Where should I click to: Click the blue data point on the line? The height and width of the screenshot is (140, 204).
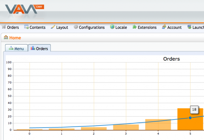(190, 118)
